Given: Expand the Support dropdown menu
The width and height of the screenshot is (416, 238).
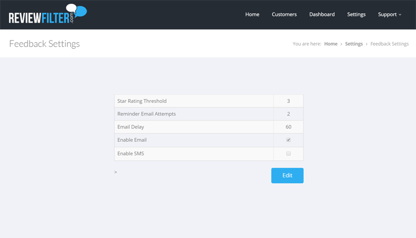Looking at the screenshot, I should pyautogui.click(x=389, y=15).
